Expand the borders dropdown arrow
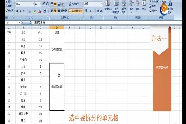Screen dimensions: 186x124 click(32, 11)
